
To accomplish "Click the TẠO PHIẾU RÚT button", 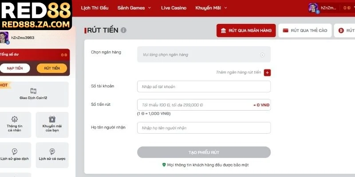I will 204,152.
